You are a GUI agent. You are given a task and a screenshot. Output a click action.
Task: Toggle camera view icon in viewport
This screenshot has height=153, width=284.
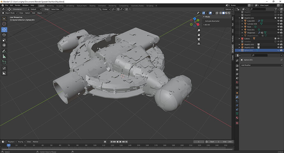tap(199, 39)
